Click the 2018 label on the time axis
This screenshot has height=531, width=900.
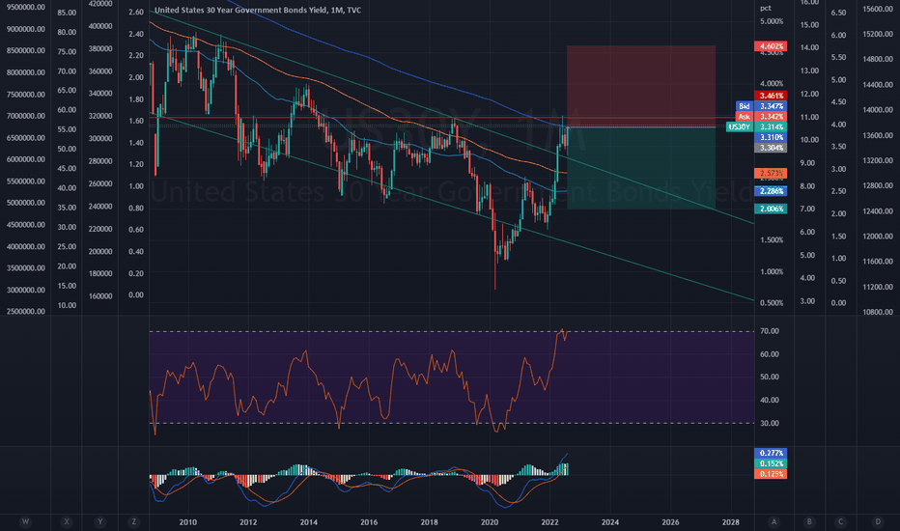click(429, 521)
